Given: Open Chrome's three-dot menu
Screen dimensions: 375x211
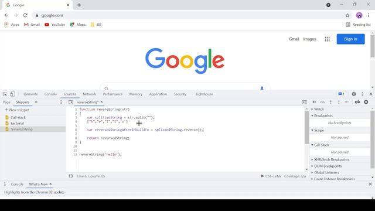Looking at the screenshot, I should 369,15.
